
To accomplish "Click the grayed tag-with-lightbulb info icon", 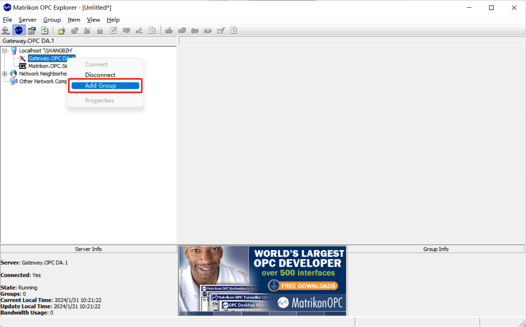I will 208,30.
